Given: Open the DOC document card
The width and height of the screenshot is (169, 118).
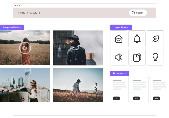Looking at the screenshot, I should [119, 89].
